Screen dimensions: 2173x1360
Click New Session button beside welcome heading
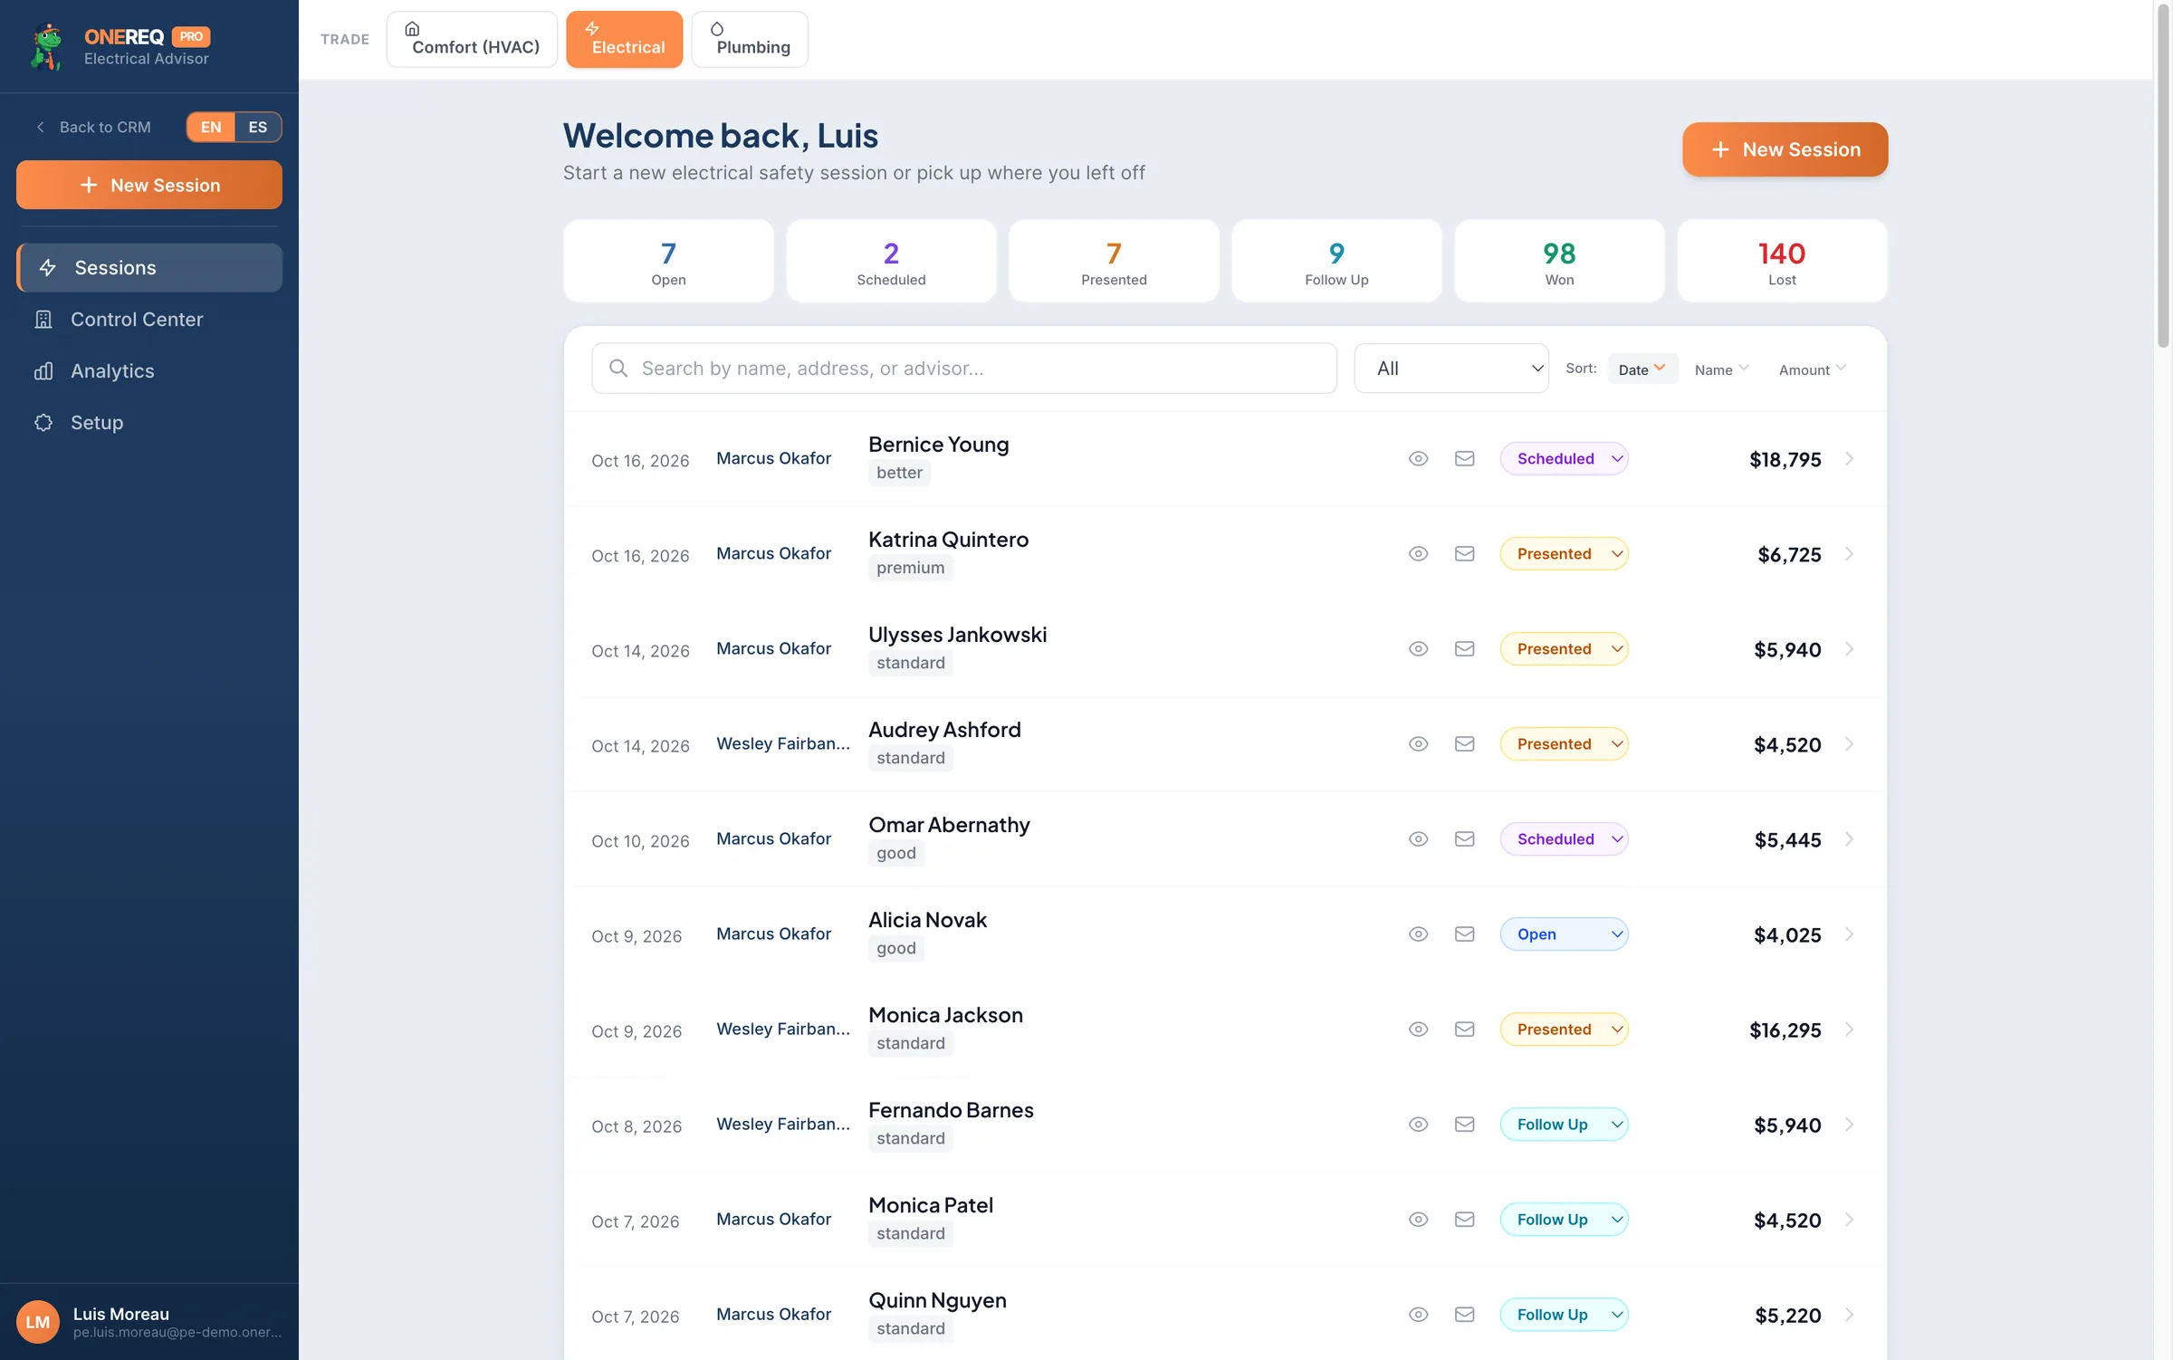[x=1785, y=149]
